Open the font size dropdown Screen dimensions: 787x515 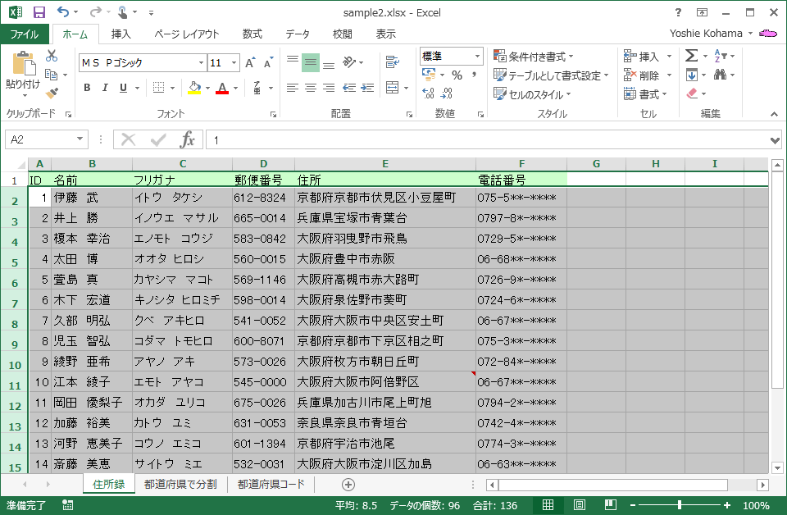(234, 63)
